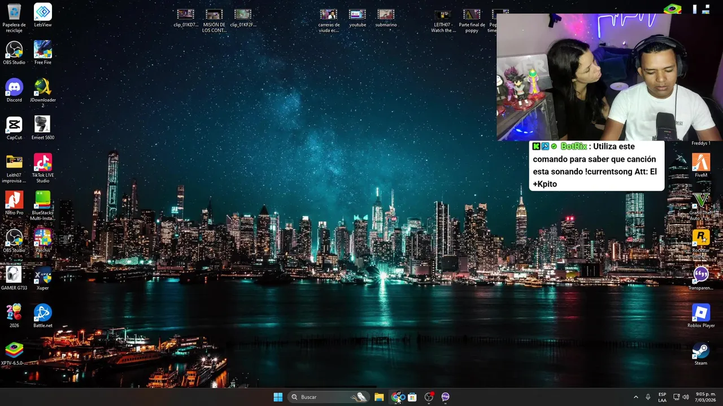Launch the Rockstar Games launcher icon

click(x=701, y=244)
